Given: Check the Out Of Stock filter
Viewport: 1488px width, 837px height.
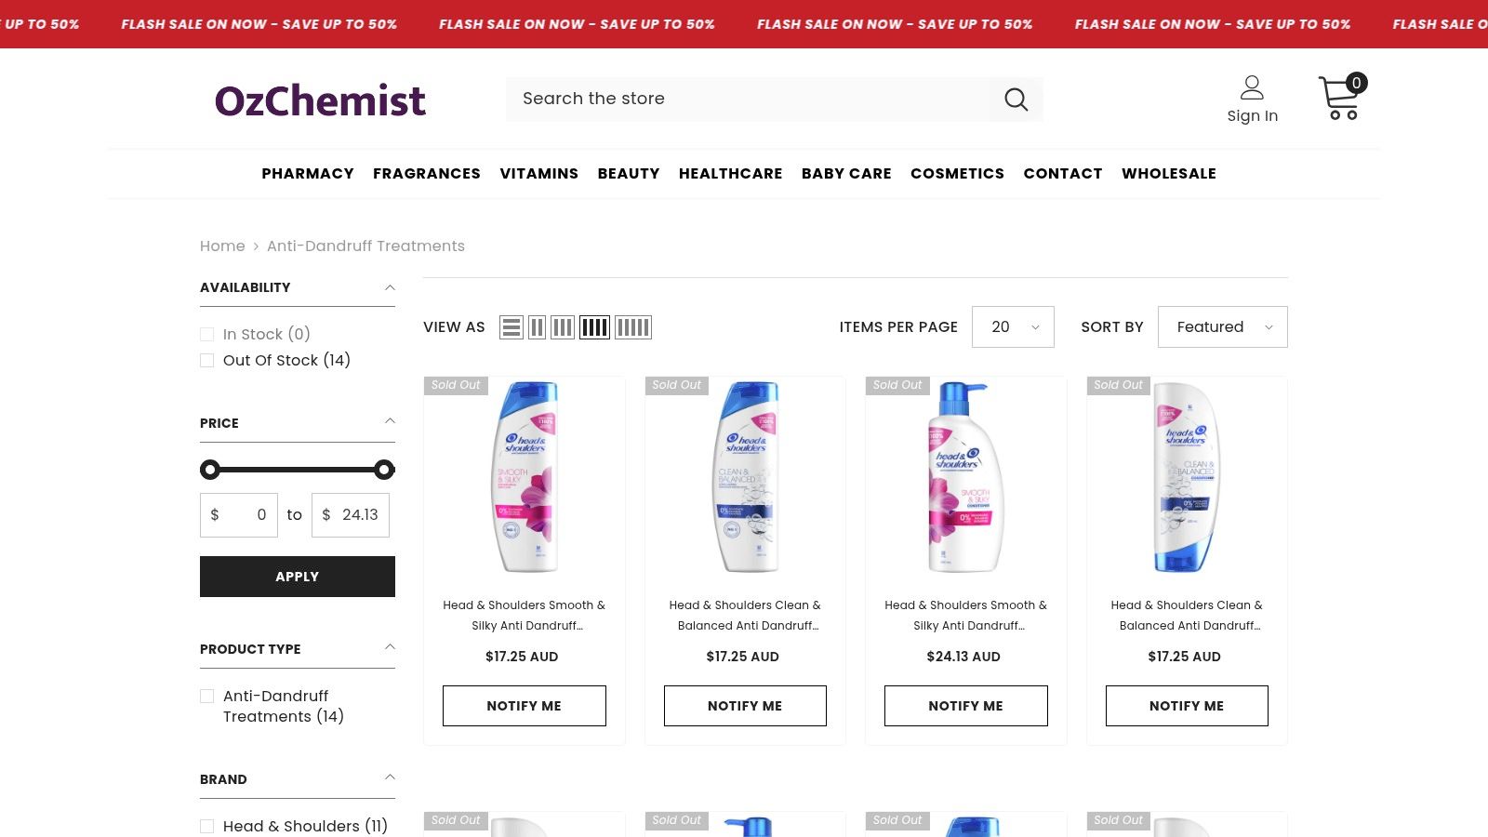Looking at the screenshot, I should click(207, 361).
